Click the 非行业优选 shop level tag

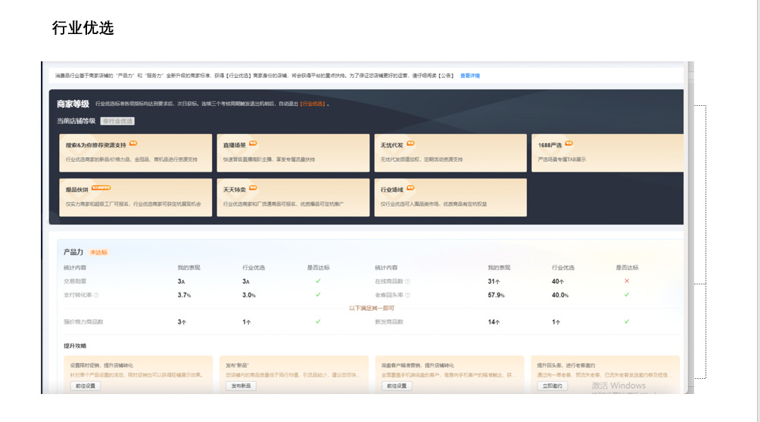[117, 121]
